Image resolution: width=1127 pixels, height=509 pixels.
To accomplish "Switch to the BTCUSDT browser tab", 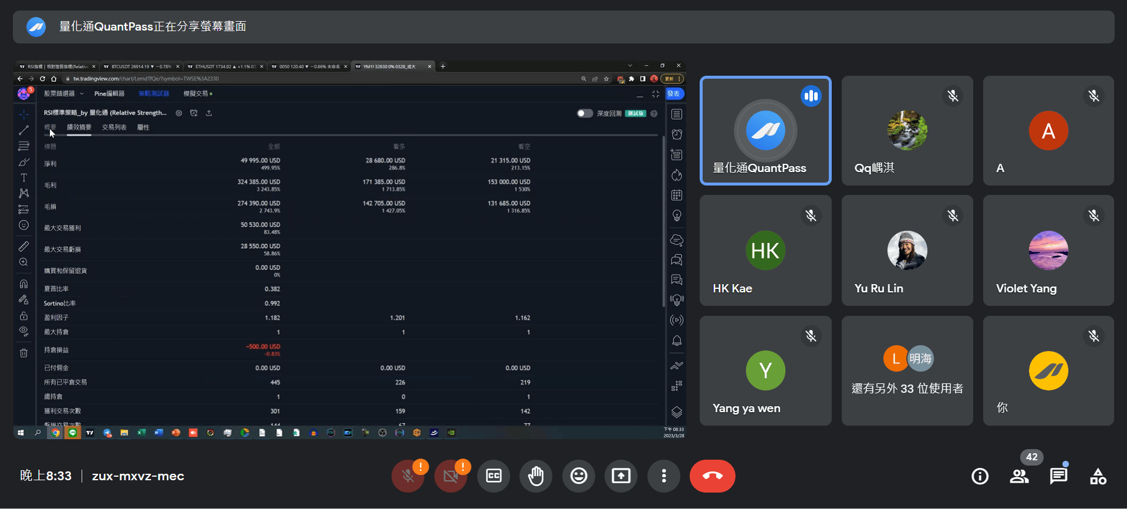I will [x=141, y=66].
